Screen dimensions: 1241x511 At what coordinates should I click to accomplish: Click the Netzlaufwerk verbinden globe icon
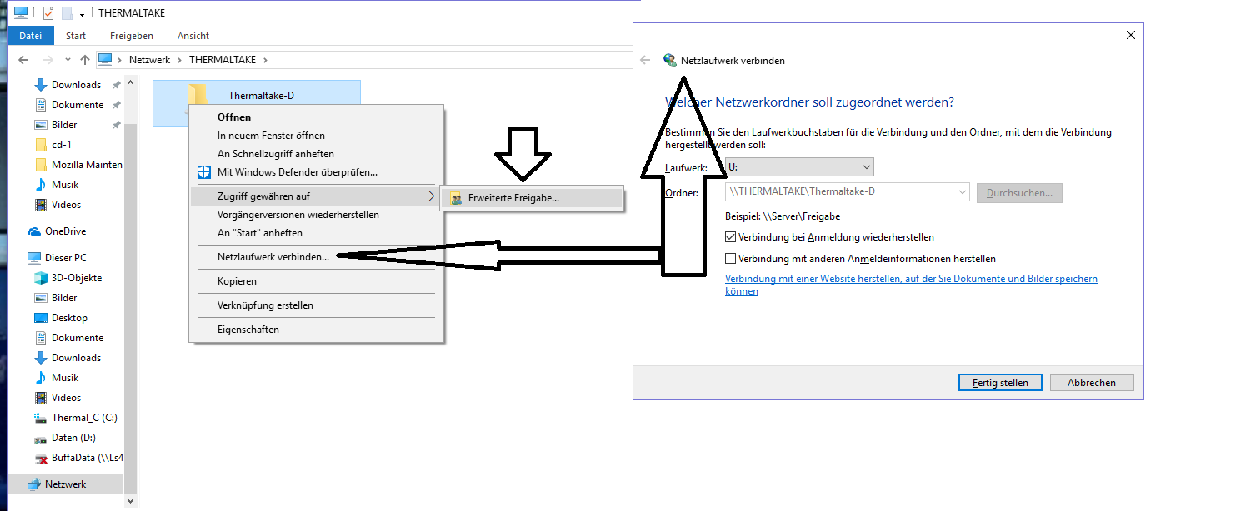point(670,60)
